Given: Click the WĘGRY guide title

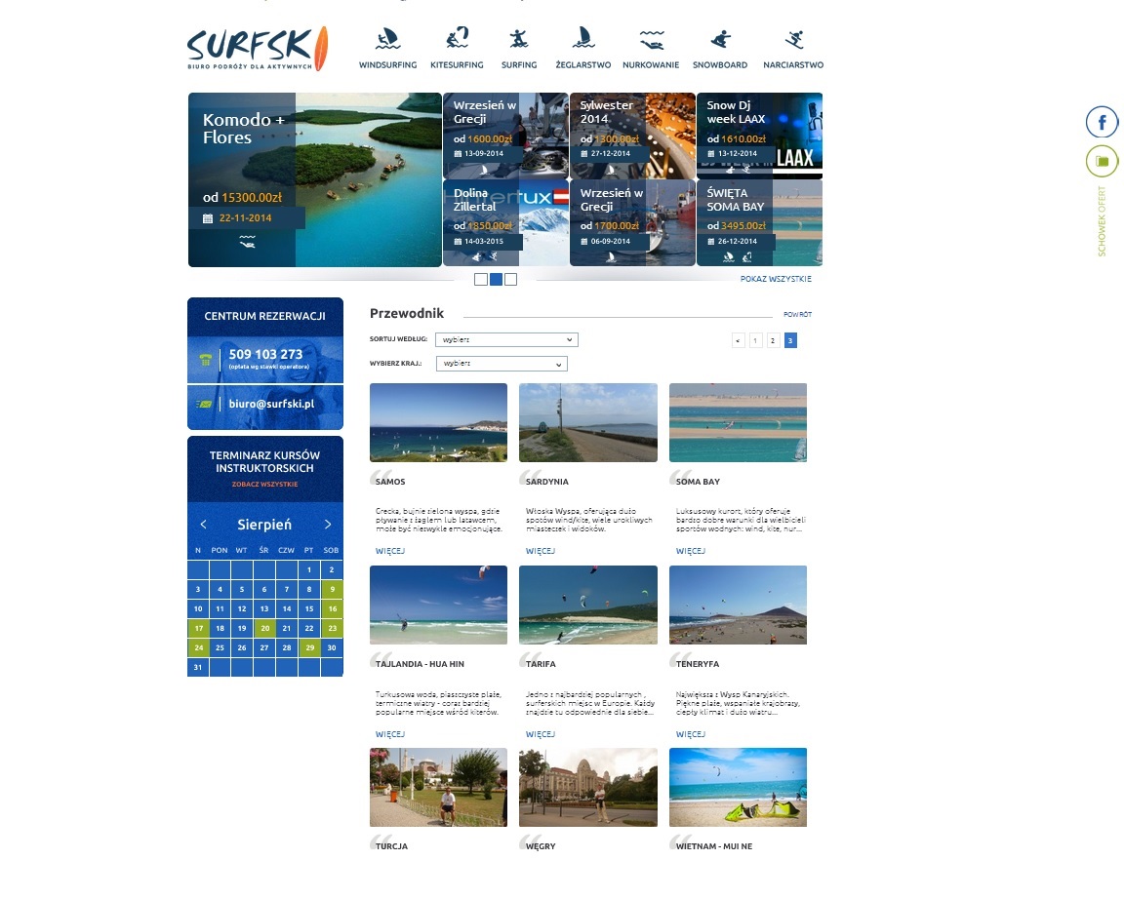Looking at the screenshot, I should pyautogui.click(x=541, y=846).
